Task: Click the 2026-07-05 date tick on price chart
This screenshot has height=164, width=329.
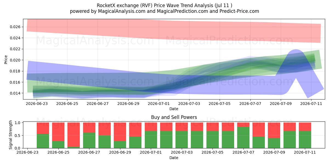Action: click(x=220, y=104)
